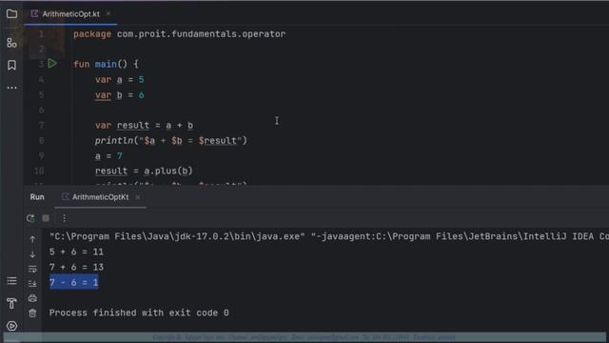
Task: Toggle scroll to end of console
Action: (x=32, y=284)
